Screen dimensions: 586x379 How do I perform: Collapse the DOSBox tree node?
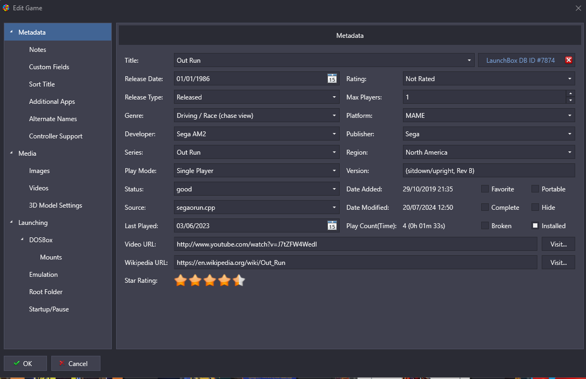[x=22, y=240]
